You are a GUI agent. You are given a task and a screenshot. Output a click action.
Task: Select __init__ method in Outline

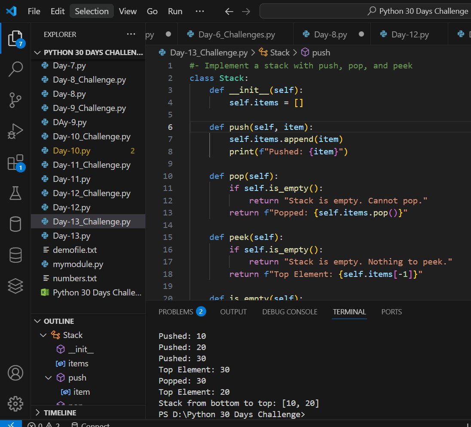pos(89,349)
